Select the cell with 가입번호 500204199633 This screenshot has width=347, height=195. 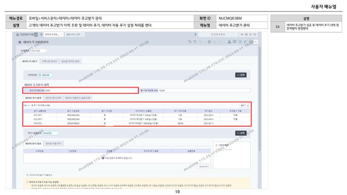pos(73,123)
